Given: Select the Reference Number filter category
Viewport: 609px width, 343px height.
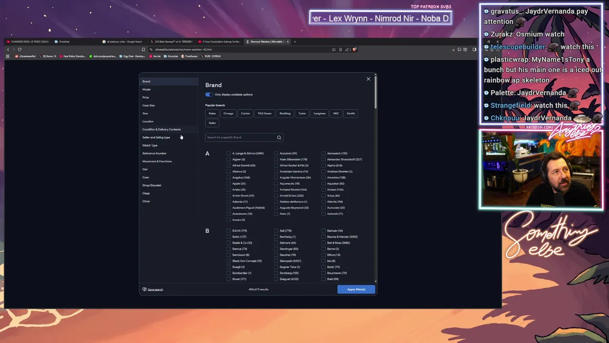Looking at the screenshot, I should pos(169,153).
